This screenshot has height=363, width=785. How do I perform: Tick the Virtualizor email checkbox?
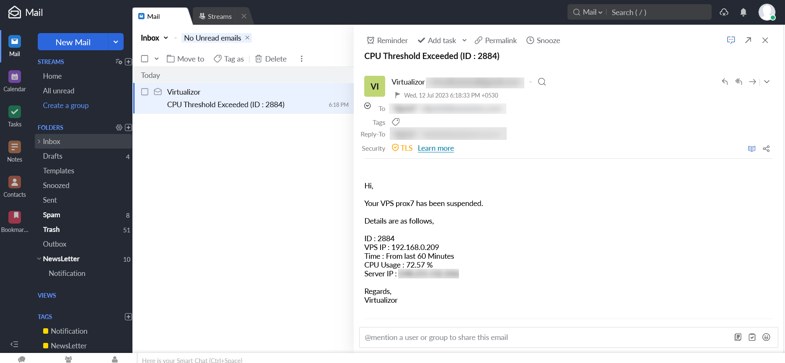coord(145,92)
